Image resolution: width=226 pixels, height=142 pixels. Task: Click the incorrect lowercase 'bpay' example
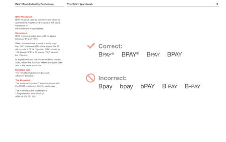126,86
